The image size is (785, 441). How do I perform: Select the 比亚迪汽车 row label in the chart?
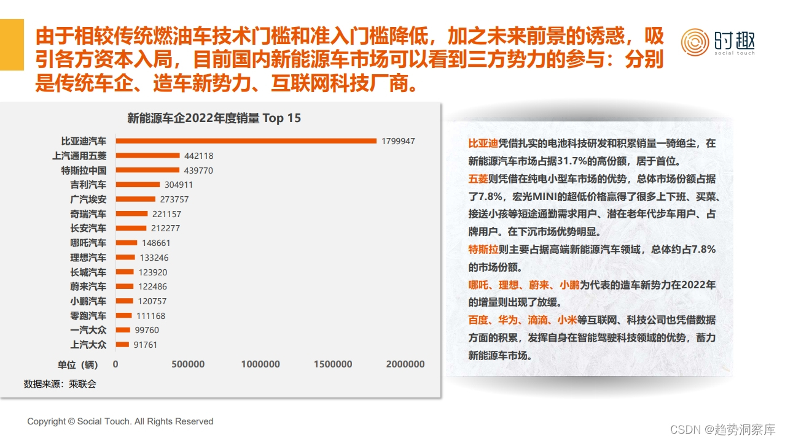84,141
